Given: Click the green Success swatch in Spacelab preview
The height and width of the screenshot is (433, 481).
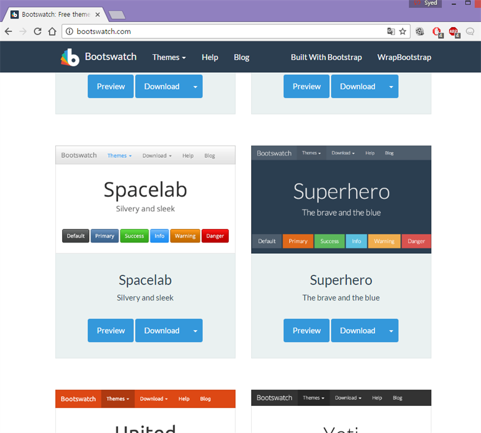Looking at the screenshot, I should (134, 236).
